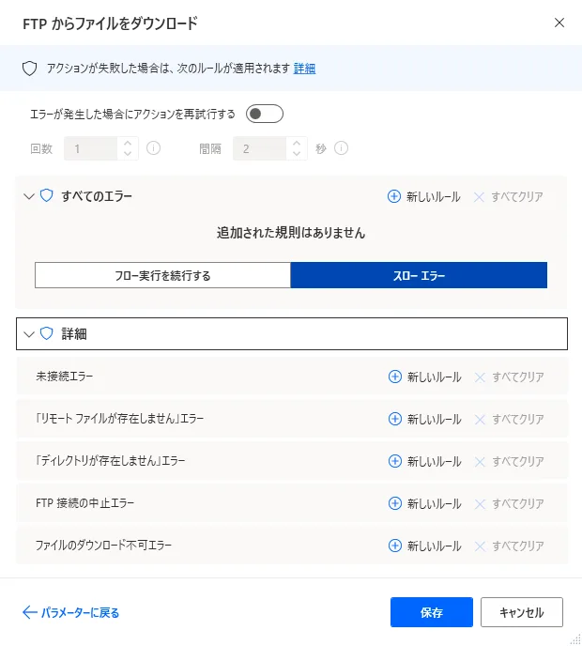Viewport: 582px width, 646px height.
Task: Click the 保存 button
Action: point(432,612)
